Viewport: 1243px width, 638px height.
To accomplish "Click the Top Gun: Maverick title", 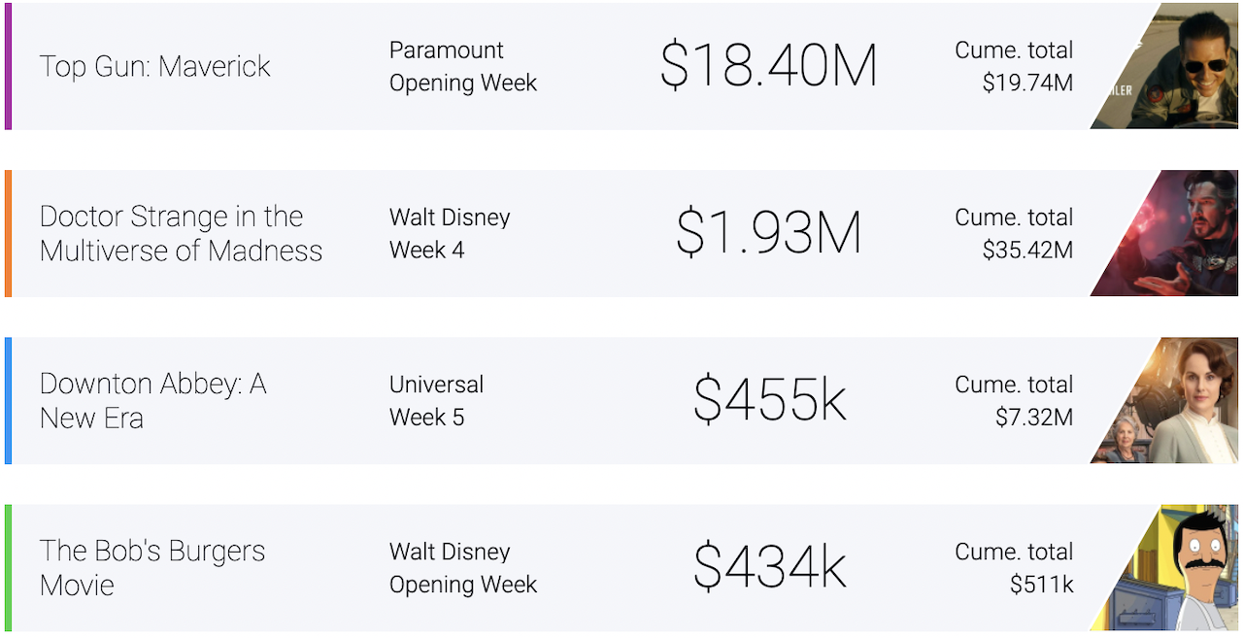I will [x=155, y=66].
